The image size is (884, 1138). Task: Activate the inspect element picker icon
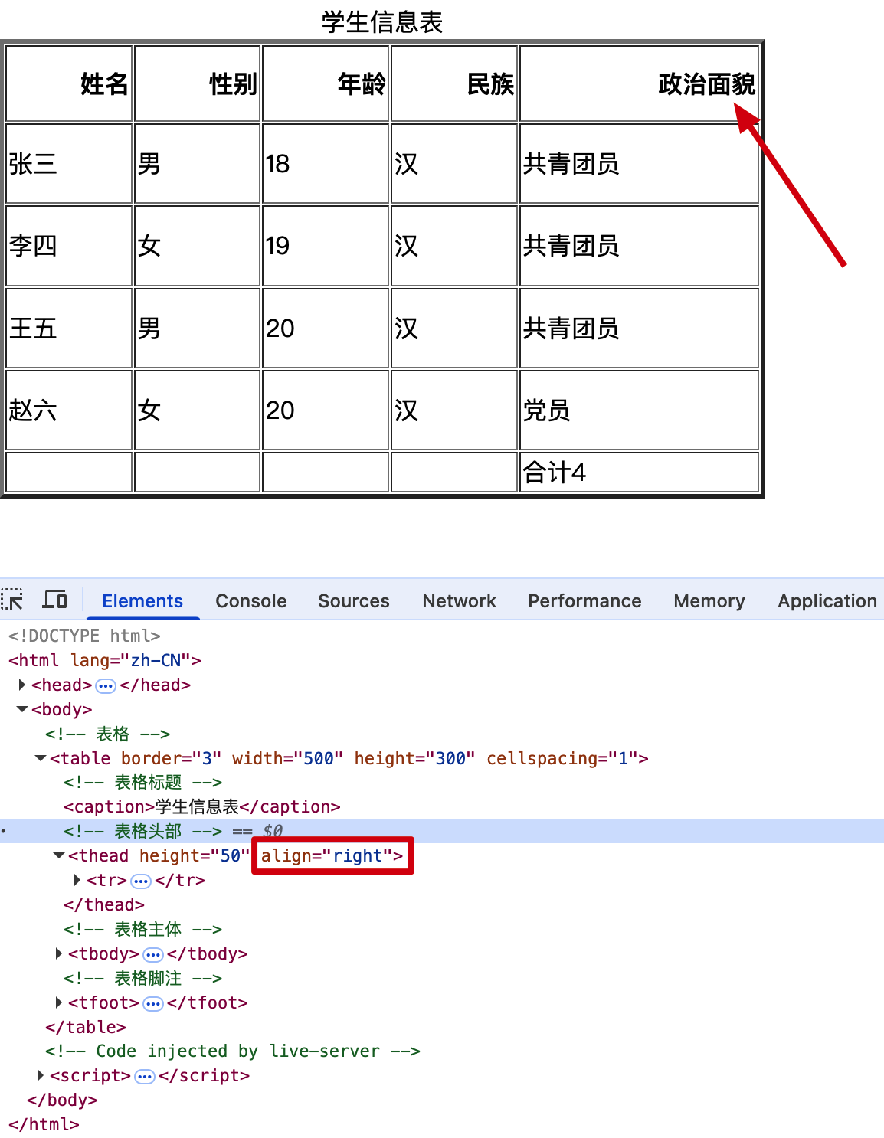12,600
